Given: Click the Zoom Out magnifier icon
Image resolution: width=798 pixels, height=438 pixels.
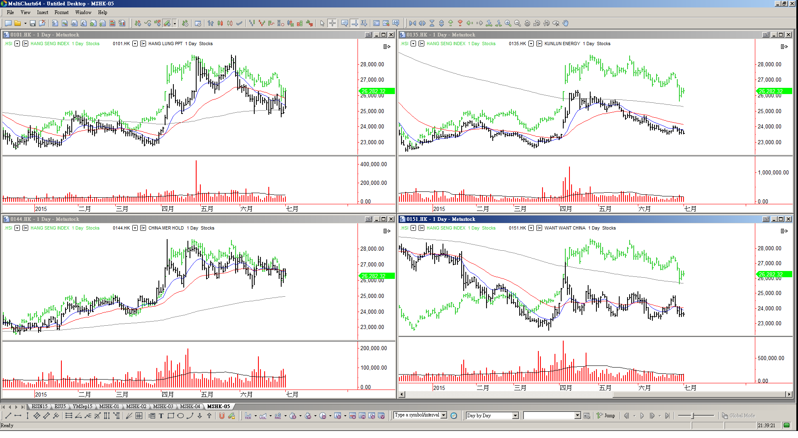Looking at the screenshot, I should click(x=518, y=23).
